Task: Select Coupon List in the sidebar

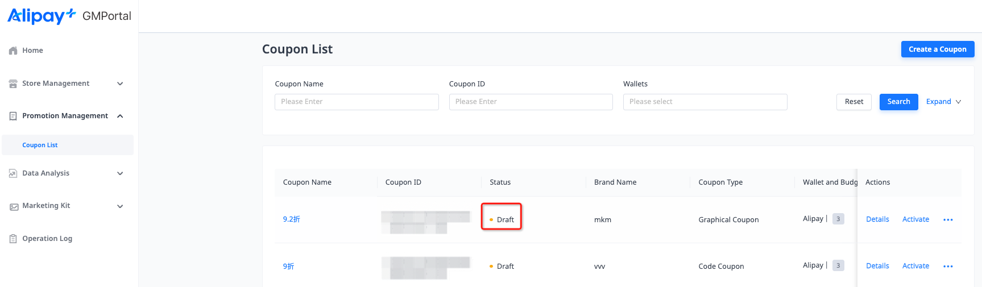Action: 40,145
